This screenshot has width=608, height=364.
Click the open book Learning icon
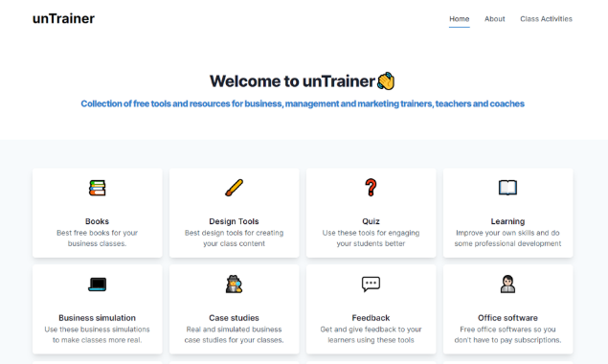coord(507,188)
